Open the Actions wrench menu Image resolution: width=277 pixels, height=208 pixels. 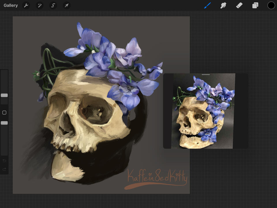pos(26,5)
